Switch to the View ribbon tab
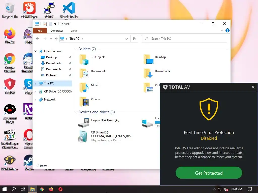Screen dimensions: 258x193 point(74,31)
